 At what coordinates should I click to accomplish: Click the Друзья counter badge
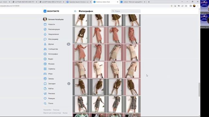click(69, 44)
